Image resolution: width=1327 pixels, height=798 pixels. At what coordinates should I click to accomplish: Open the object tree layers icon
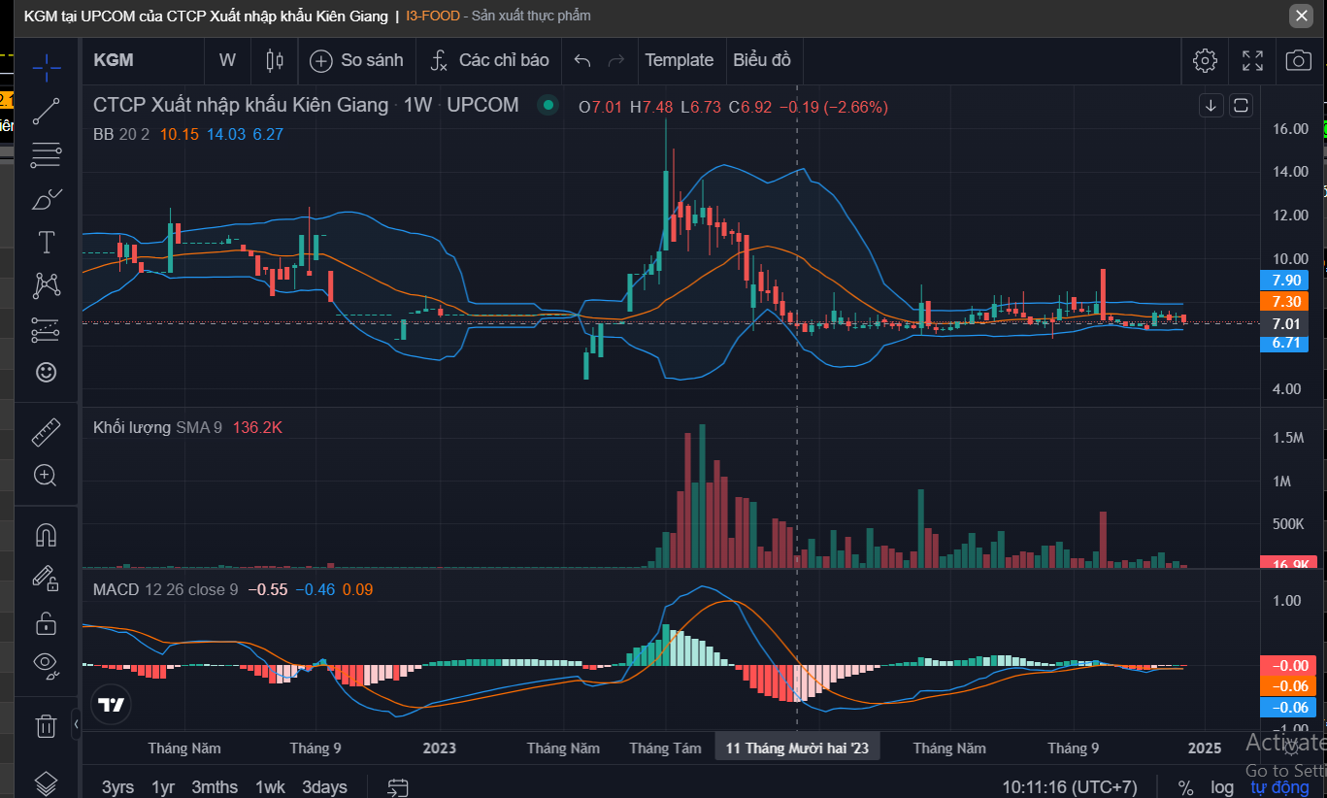(x=47, y=781)
